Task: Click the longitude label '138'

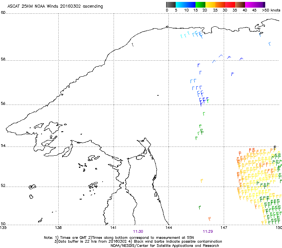Action: coord(58,228)
